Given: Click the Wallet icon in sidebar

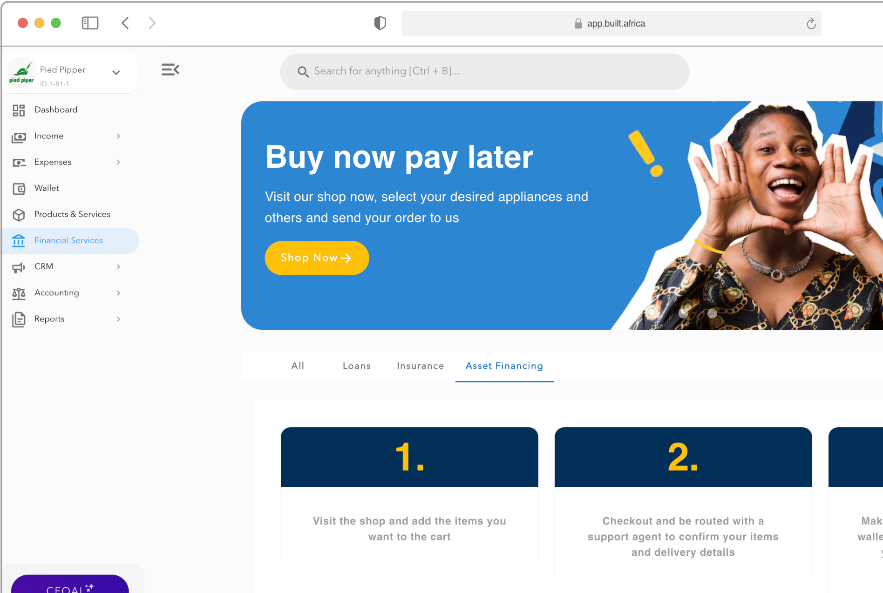Looking at the screenshot, I should [x=19, y=189].
